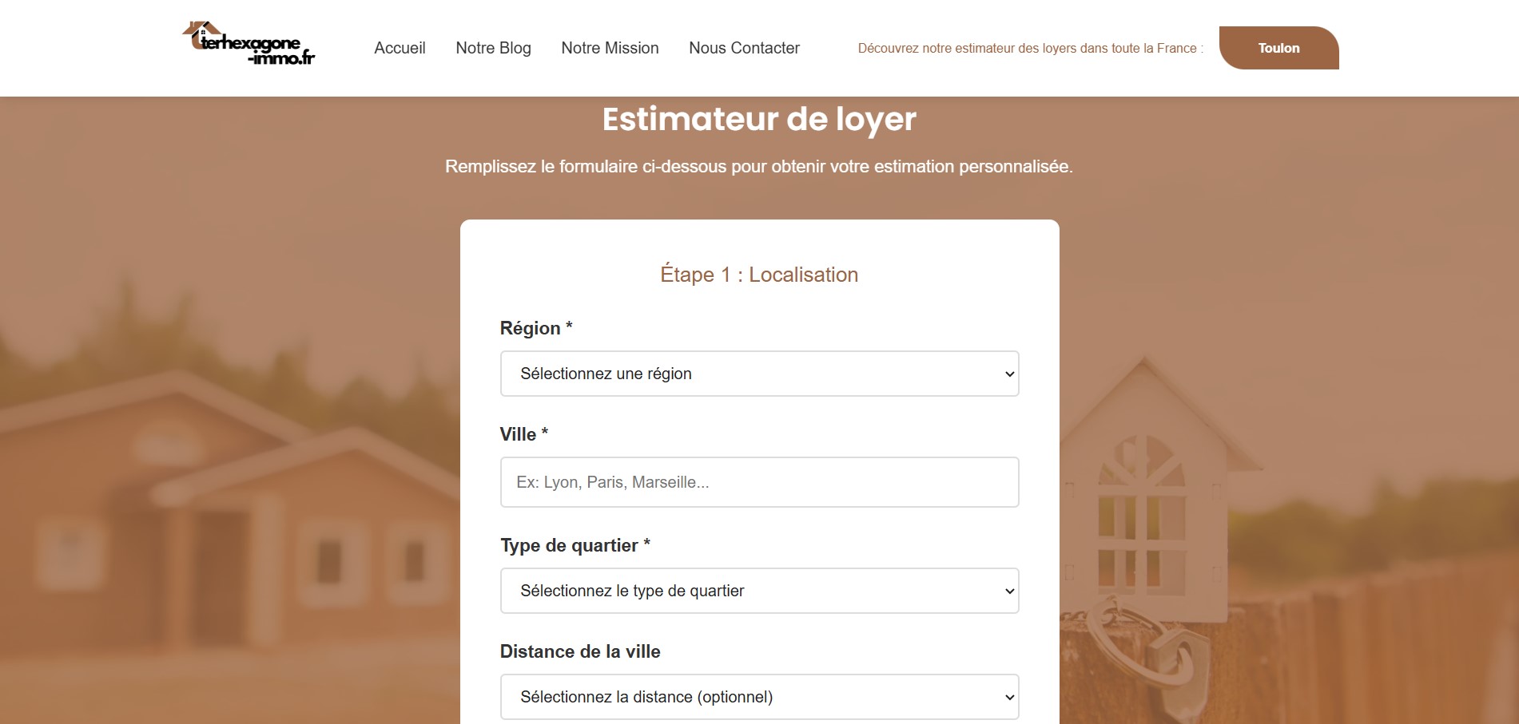The image size is (1519, 724).
Task: Click the 'Estimateur de loyer' heading
Action: [759, 119]
